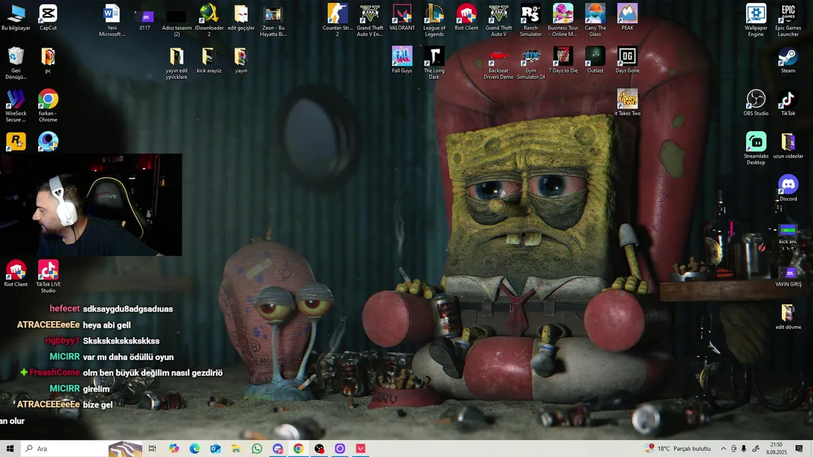Launch 7 Days to Die shortcut
The height and width of the screenshot is (457, 813).
563,60
